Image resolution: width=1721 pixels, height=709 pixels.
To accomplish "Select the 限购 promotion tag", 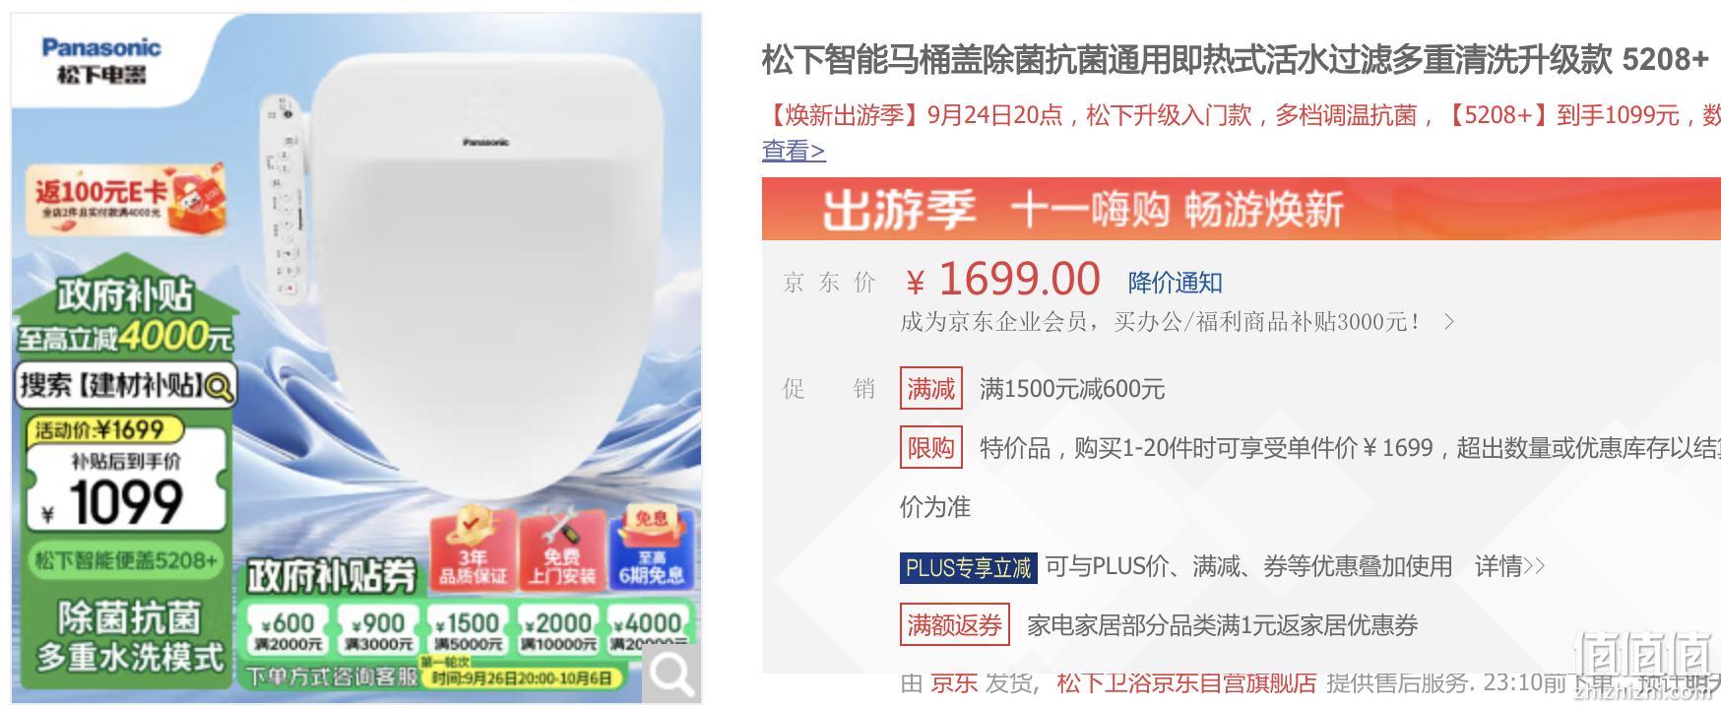I will (x=930, y=448).
